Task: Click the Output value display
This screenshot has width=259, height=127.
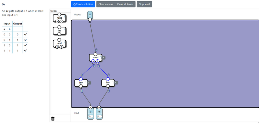Action: pos(90,15)
